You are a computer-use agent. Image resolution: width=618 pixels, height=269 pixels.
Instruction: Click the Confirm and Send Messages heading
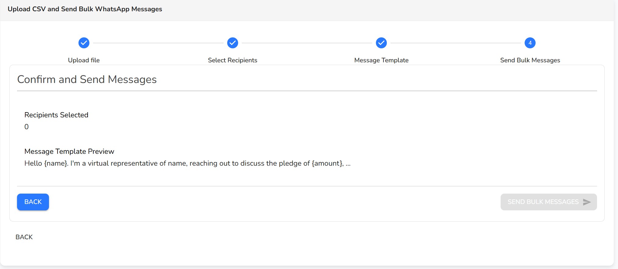tap(87, 79)
